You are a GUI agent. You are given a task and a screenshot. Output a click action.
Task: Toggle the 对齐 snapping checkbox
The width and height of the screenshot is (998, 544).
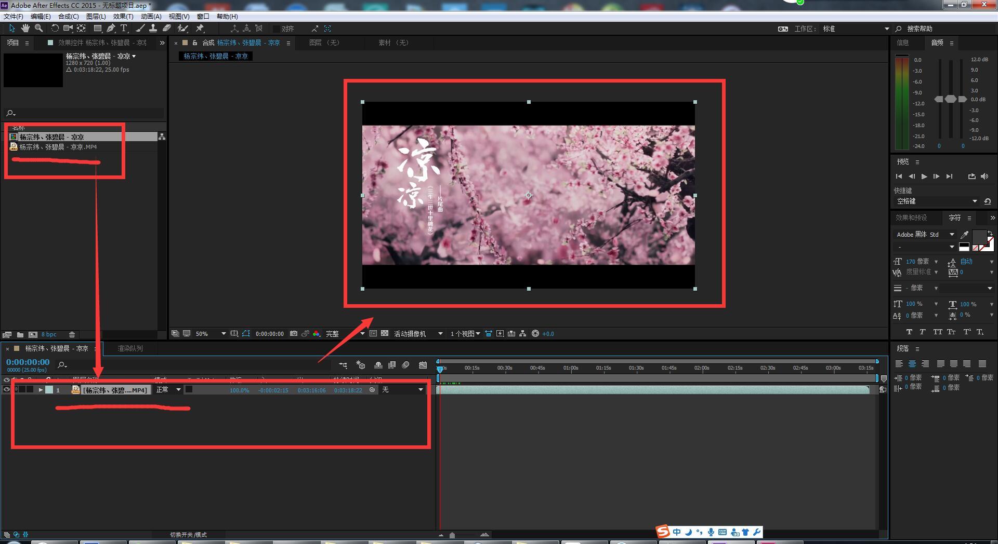(x=277, y=29)
